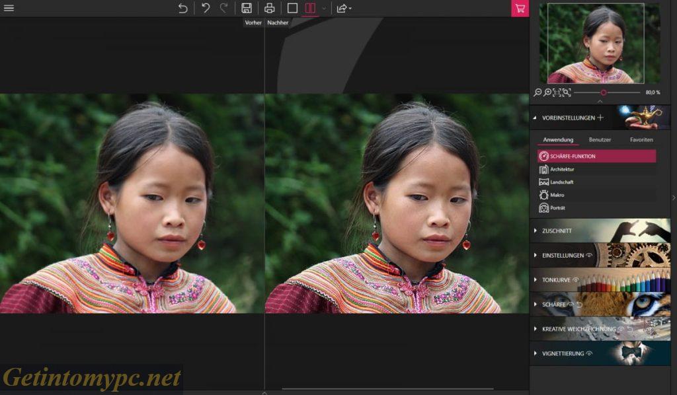The height and width of the screenshot is (395, 677).
Task: Select the Makro preset icon
Action: point(544,195)
